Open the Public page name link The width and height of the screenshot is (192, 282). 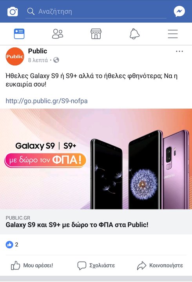[x=38, y=51]
